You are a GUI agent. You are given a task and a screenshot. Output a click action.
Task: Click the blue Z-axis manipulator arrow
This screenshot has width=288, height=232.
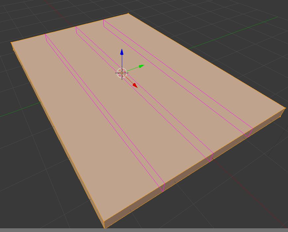coord(122,52)
